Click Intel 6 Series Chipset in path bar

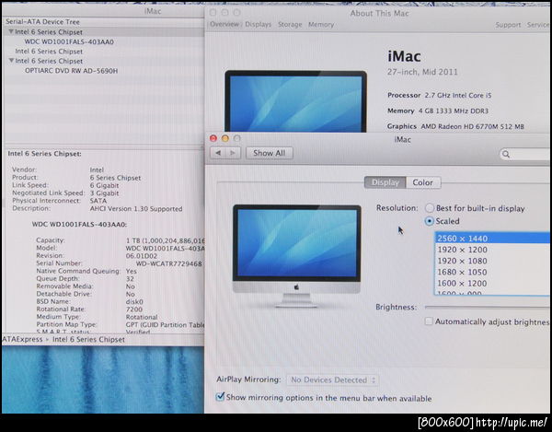[x=88, y=340]
